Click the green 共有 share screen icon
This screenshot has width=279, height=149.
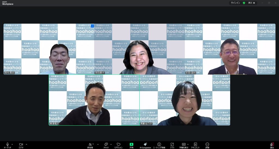point(132,145)
